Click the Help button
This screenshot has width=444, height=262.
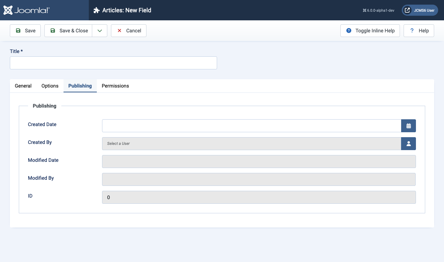[x=419, y=31]
